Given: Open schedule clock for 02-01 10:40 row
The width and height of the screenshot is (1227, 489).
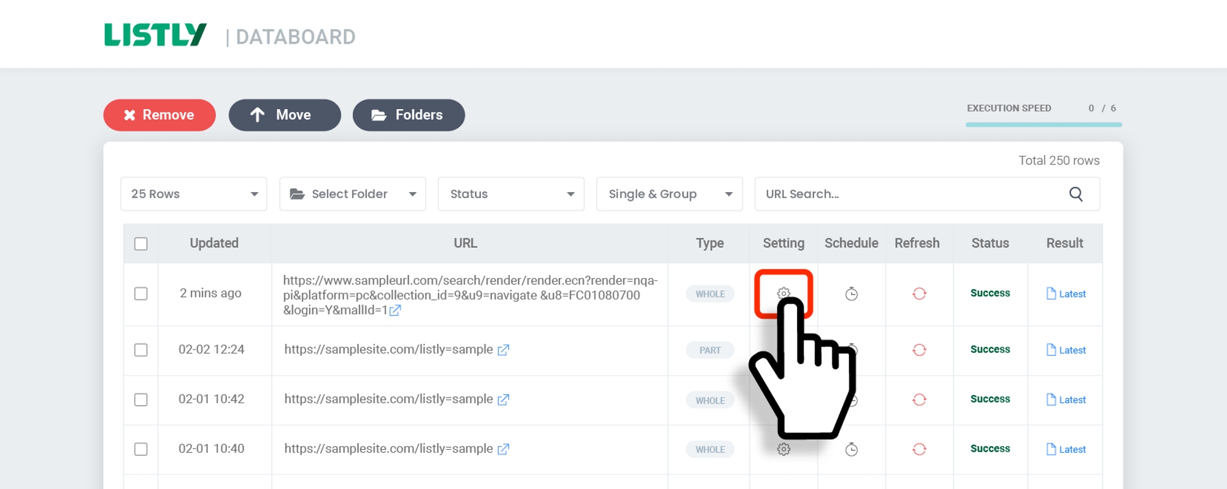Looking at the screenshot, I should click(x=851, y=449).
